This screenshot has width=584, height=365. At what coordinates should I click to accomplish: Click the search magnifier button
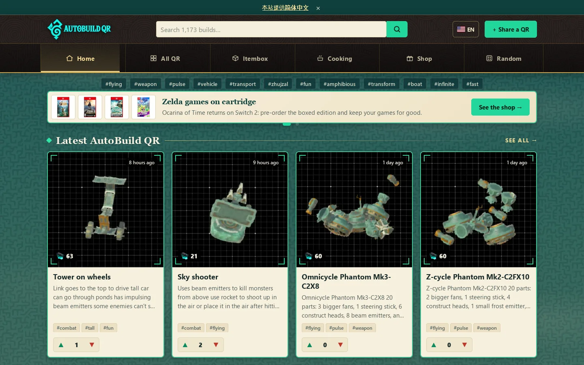[397, 29]
